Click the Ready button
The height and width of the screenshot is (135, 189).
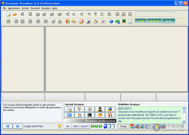[x=123, y=126]
